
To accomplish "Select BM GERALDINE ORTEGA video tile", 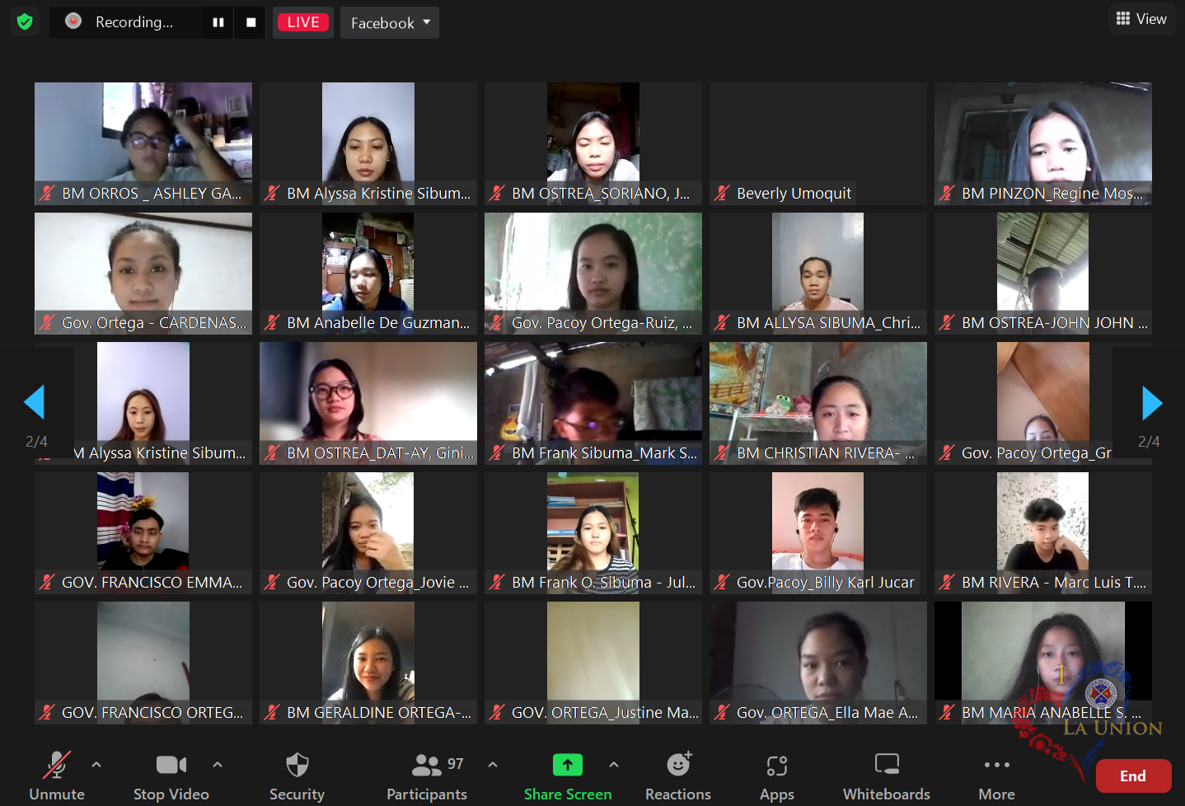I will (368, 663).
